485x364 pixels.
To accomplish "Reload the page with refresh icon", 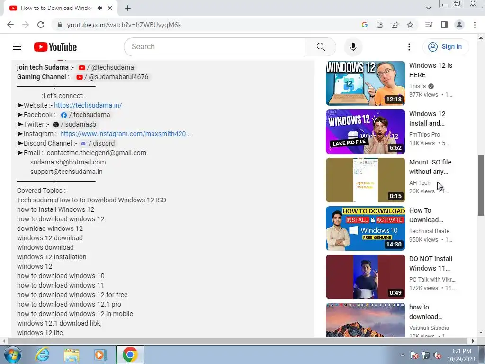I will pyautogui.click(x=41, y=25).
